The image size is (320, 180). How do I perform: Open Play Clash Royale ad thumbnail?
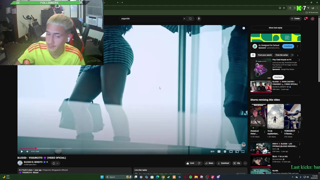(261, 69)
